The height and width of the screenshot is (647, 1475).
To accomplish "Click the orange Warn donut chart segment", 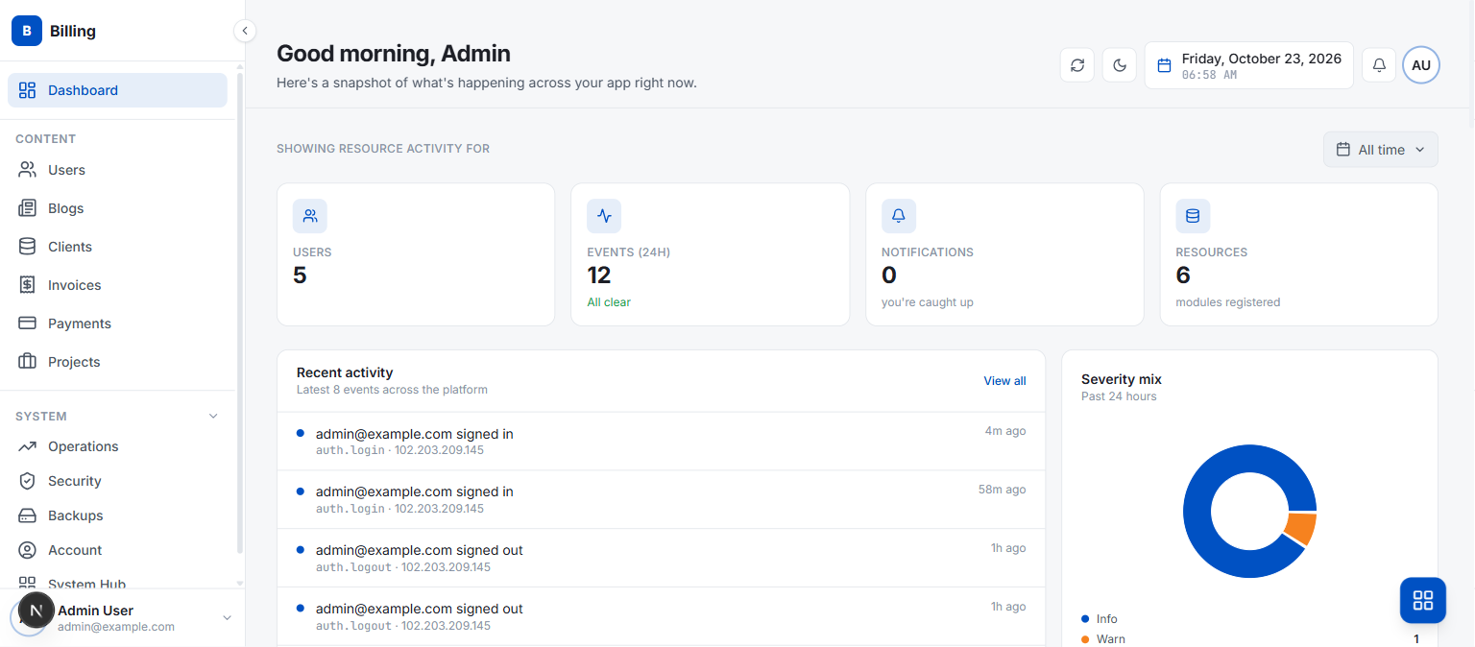I will click(1300, 528).
